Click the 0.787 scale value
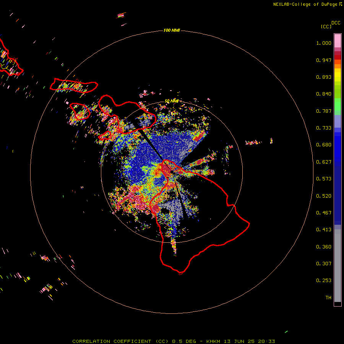The height and width of the screenshot is (344, 344). [x=324, y=111]
